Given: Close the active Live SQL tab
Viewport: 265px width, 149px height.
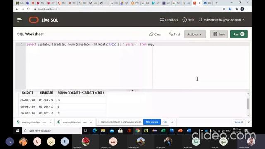Looking at the screenshot, I should coord(200,3).
